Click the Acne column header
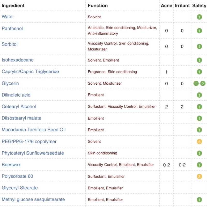The image size is (207, 207). [x=166, y=5]
